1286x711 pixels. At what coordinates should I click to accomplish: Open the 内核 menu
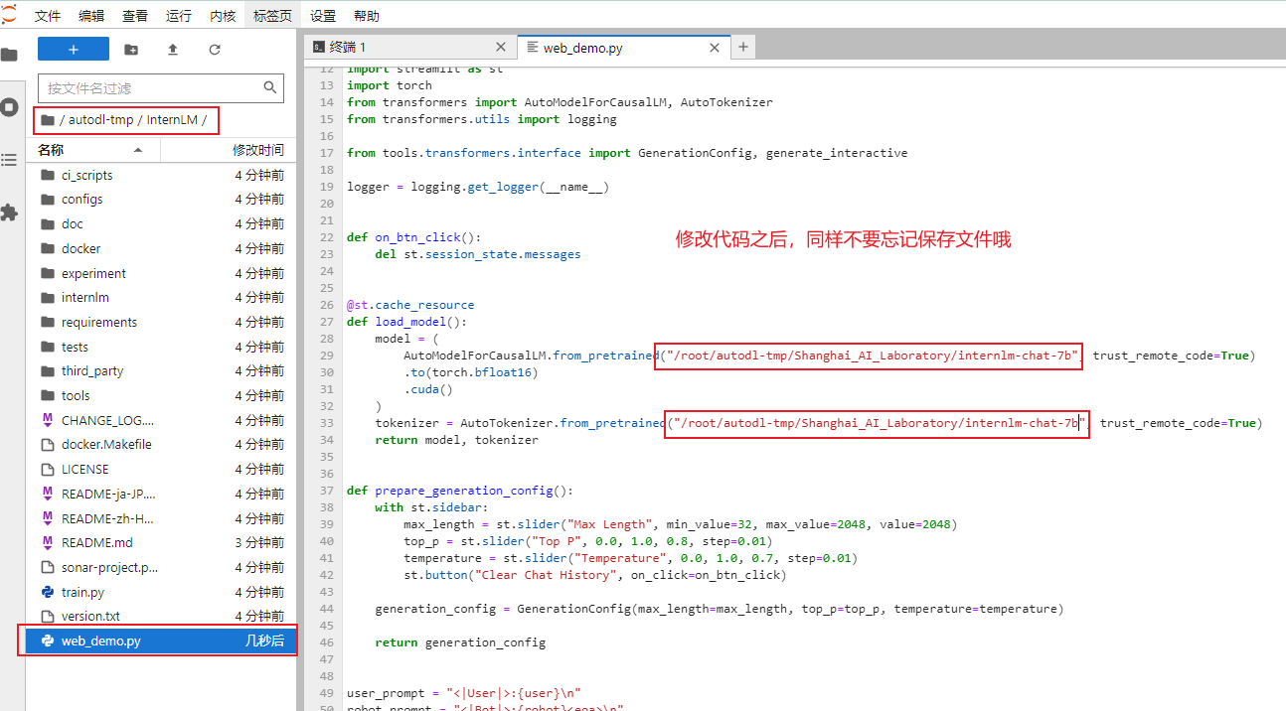(x=222, y=15)
